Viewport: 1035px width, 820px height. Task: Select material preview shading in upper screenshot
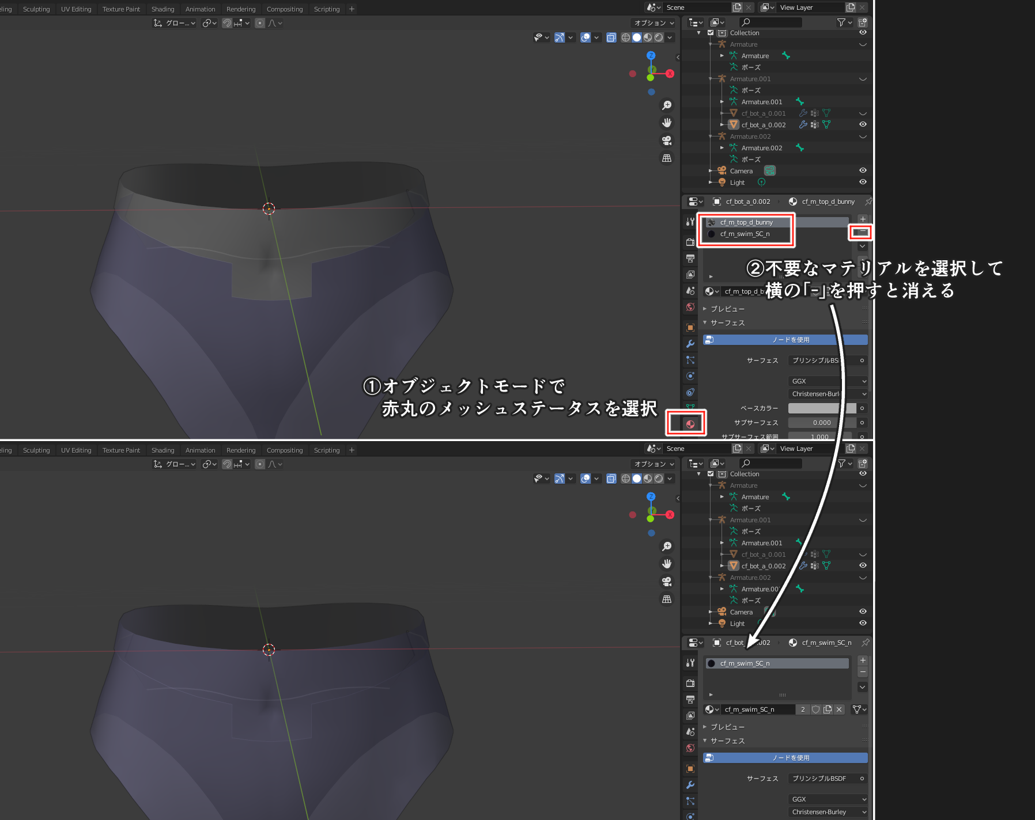click(648, 37)
